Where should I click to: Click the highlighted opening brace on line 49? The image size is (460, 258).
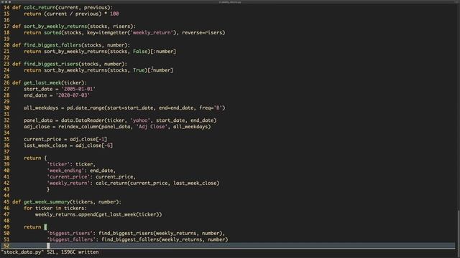[45, 227]
